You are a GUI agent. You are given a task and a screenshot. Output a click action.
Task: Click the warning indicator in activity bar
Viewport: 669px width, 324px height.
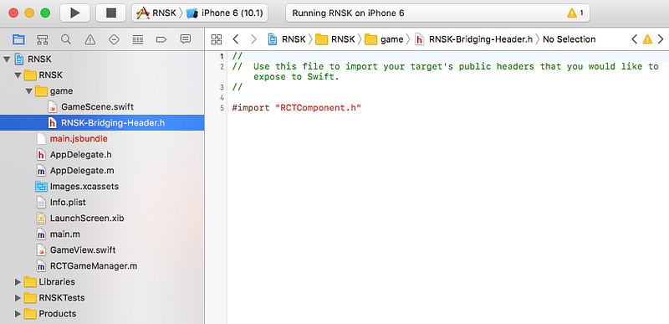coord(575,13)
